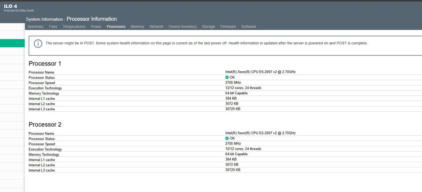Click the green OK status icon for Processor 1
Image resolution: width=422 pixels, height=192 pixels.
click(227, 77)
